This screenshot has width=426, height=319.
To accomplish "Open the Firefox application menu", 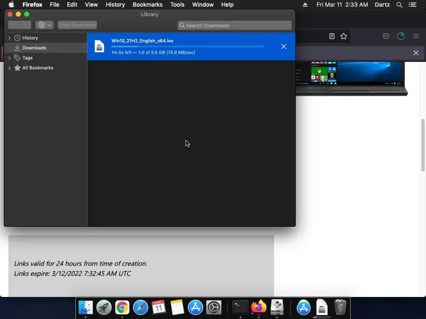I will 32,5.
